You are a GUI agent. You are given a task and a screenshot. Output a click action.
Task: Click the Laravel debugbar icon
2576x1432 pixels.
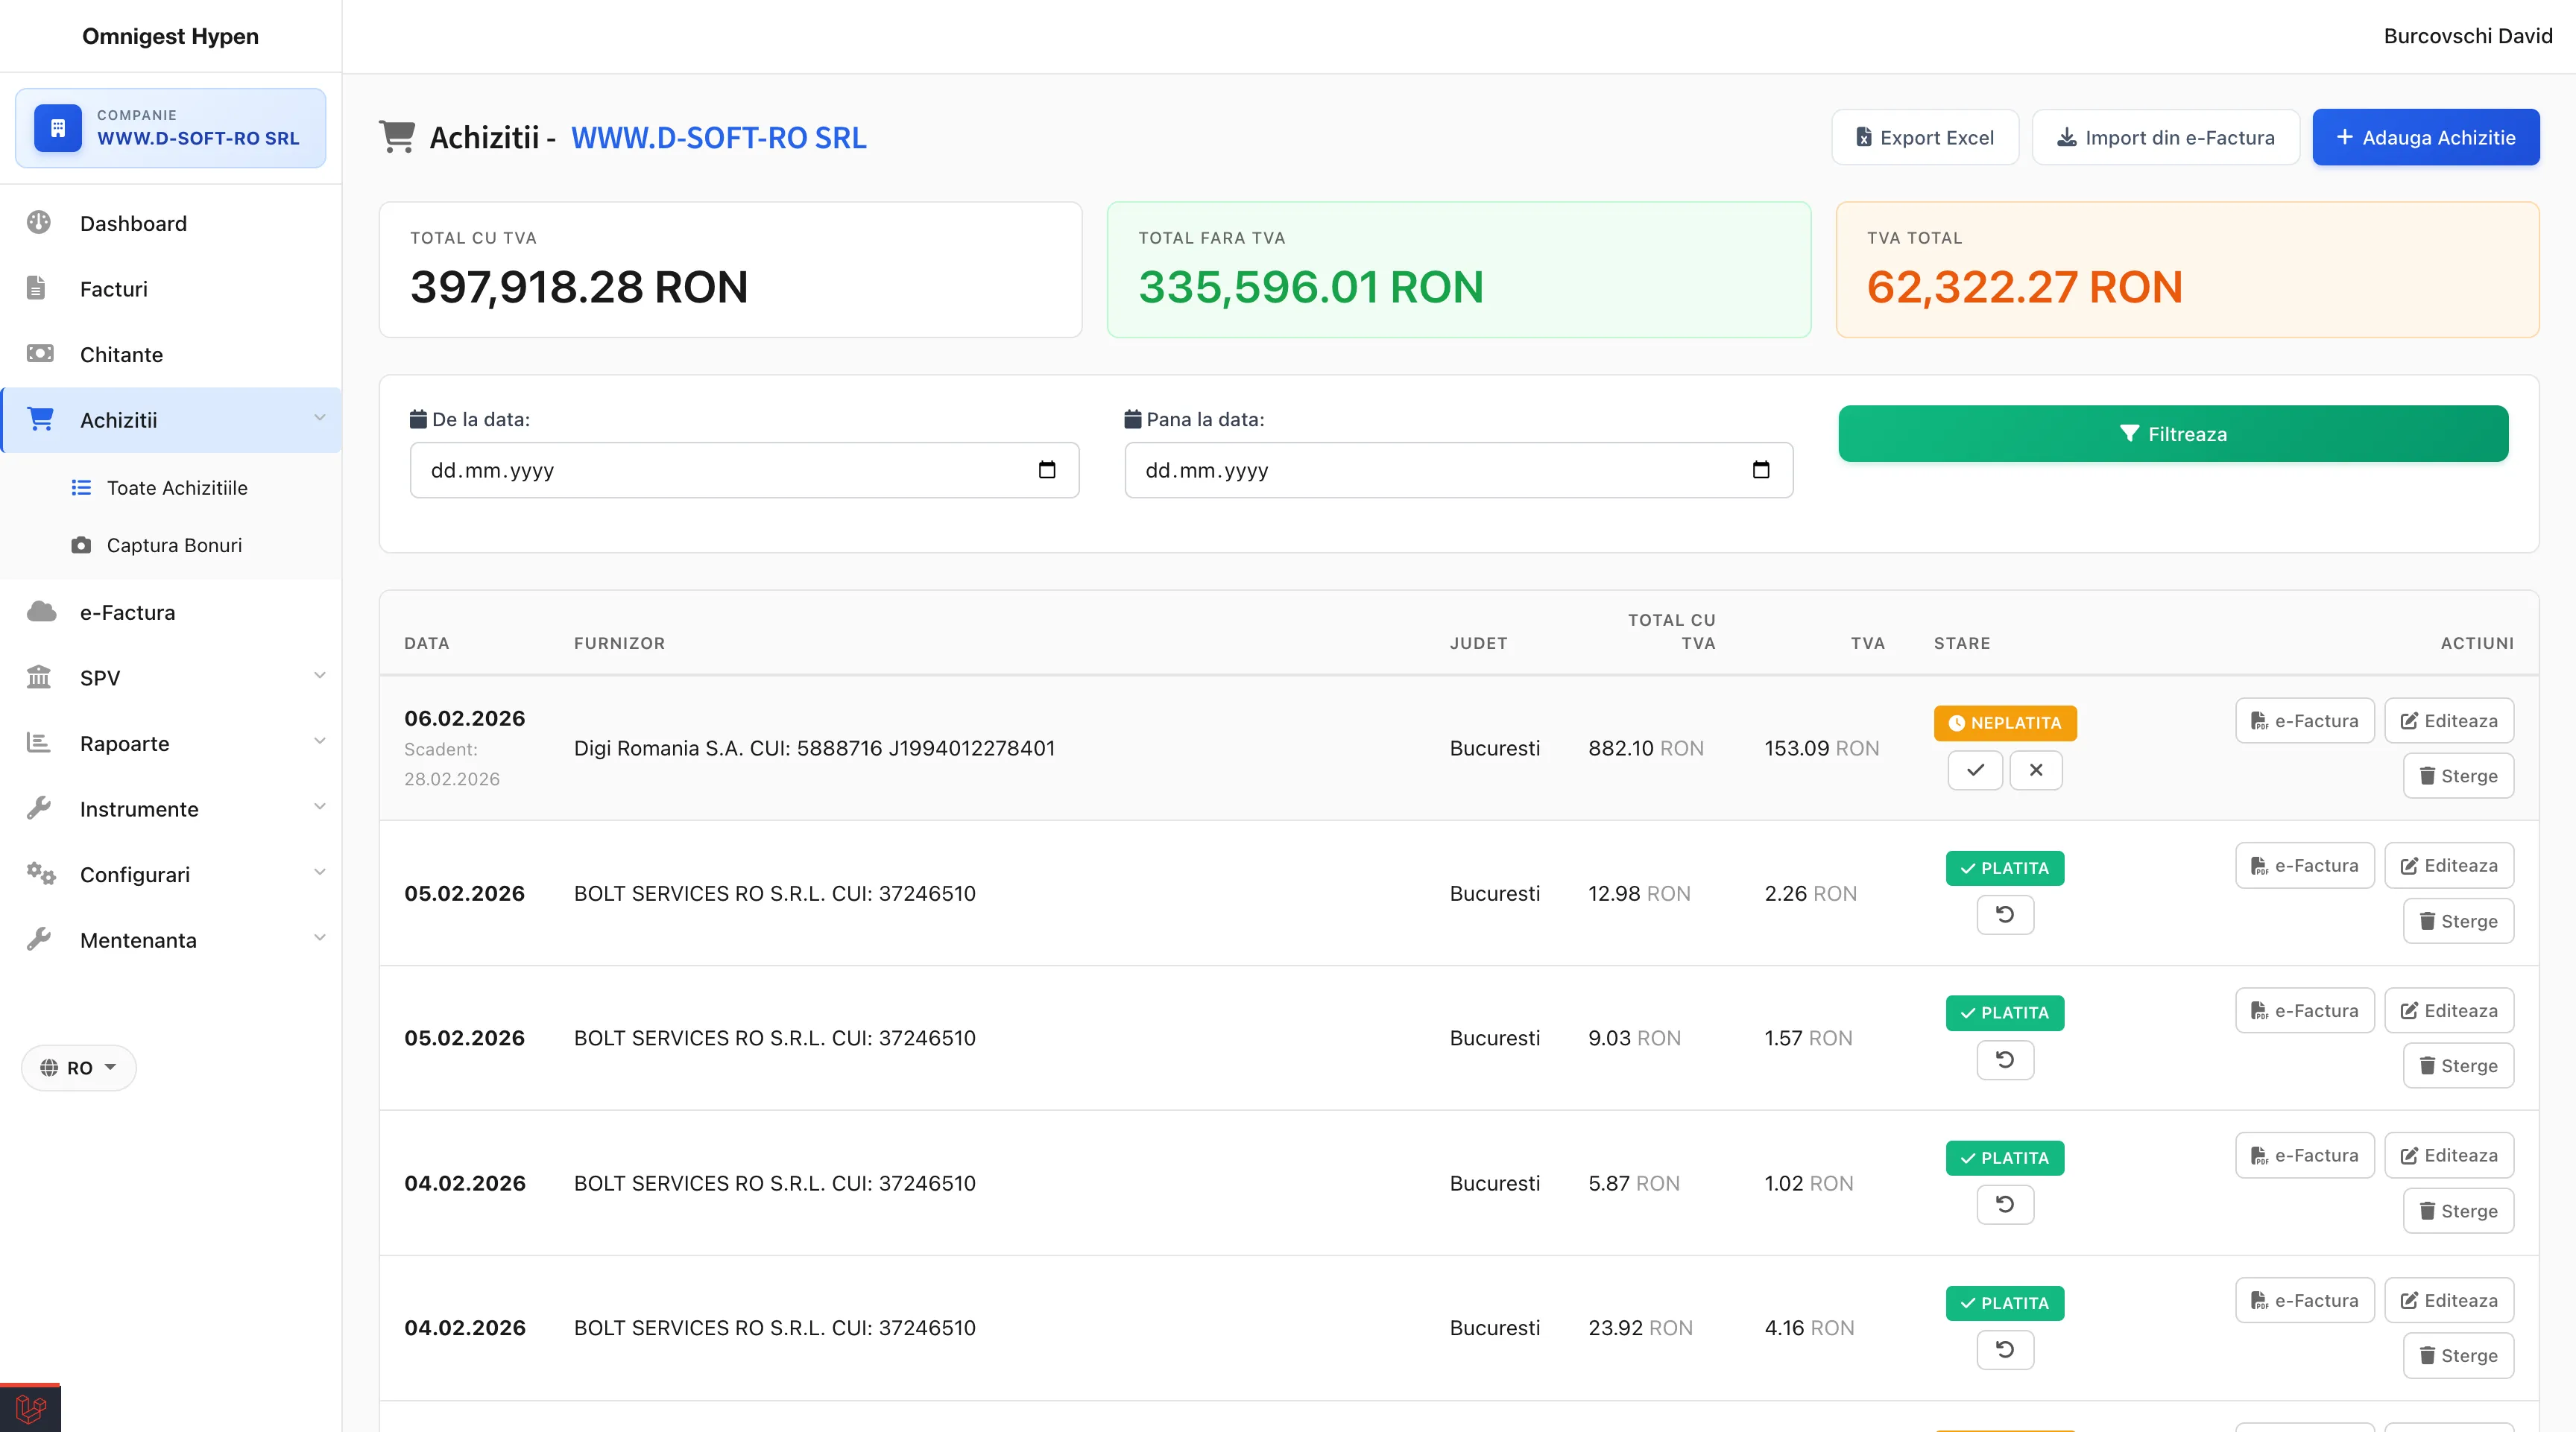coord(30,1408)
